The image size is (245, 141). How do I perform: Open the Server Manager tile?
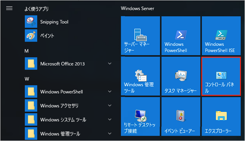140,36
